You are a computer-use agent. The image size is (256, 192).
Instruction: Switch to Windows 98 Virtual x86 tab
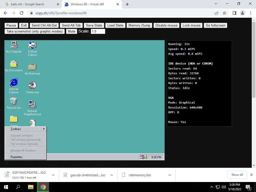click(x=91, y=4)
